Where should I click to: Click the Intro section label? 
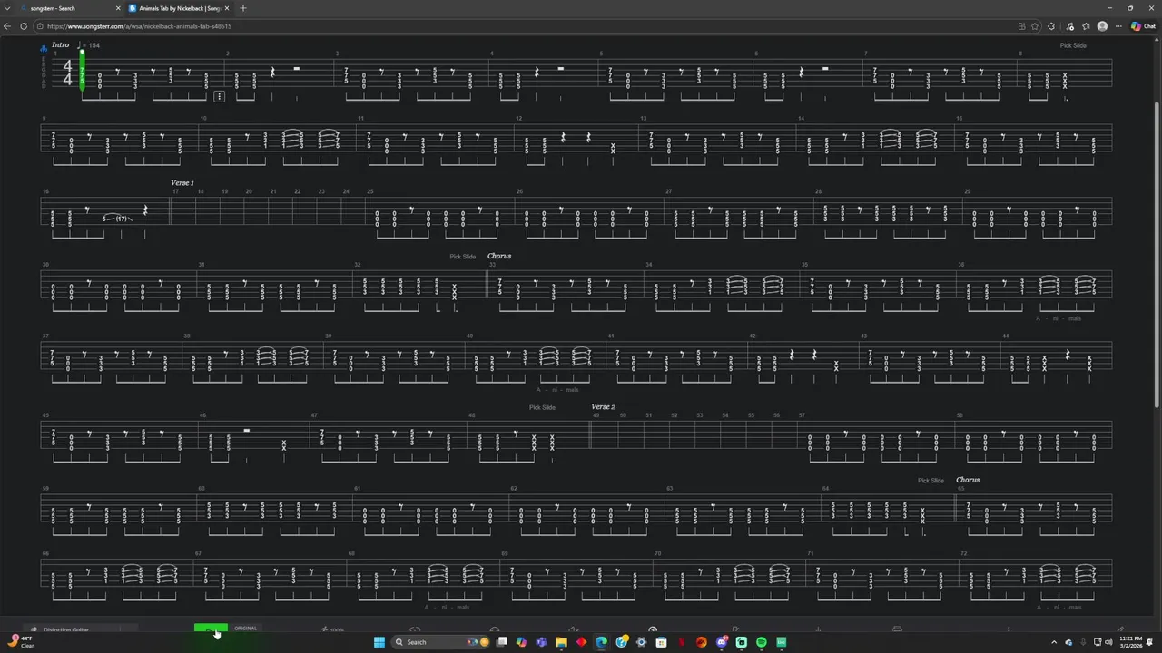tap(61, 44)
